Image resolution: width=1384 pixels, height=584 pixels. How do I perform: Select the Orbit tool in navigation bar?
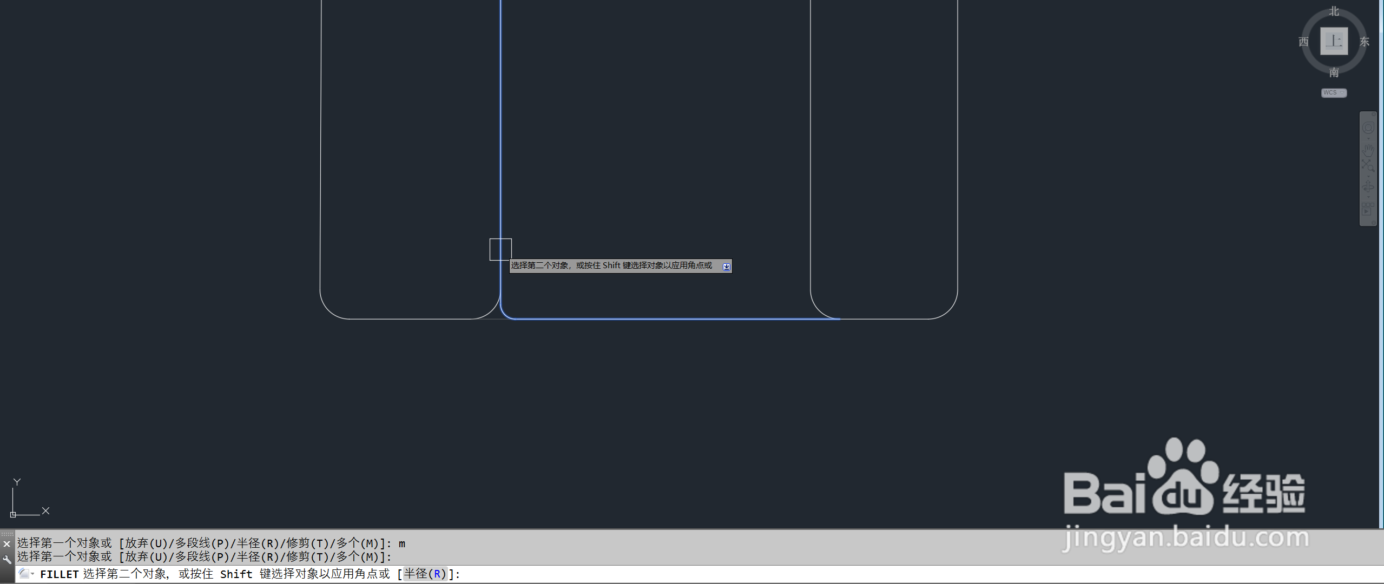pyautogui.click(x=1368, y=187)
